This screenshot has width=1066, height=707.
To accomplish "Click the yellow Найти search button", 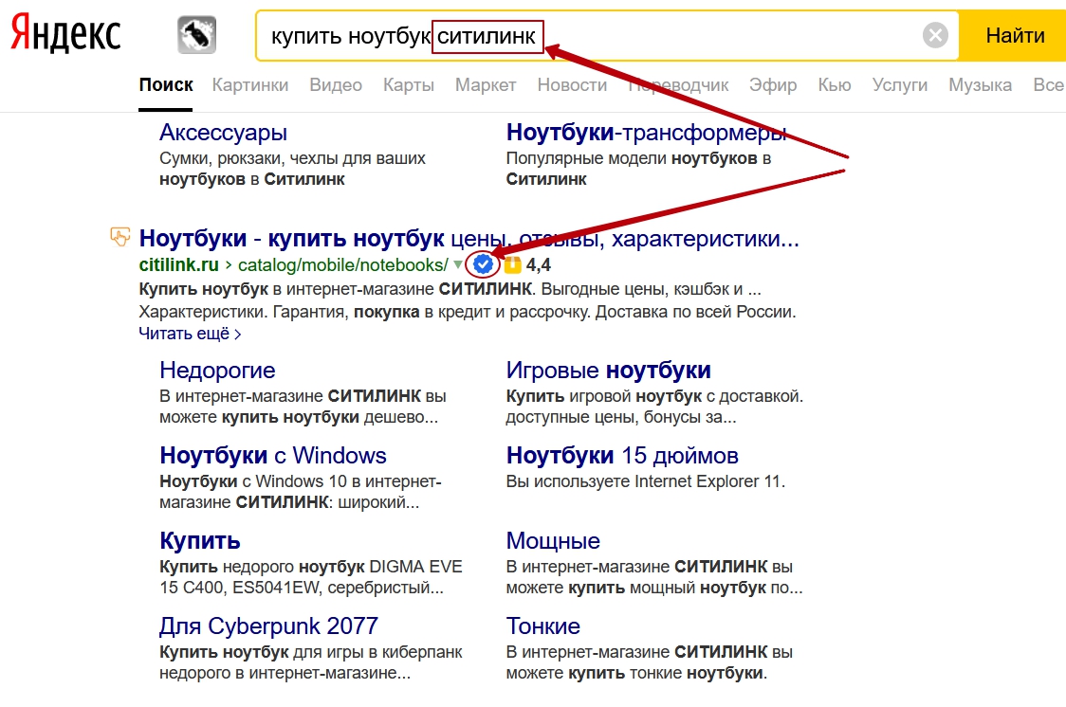I will (x=1015, y=35).
